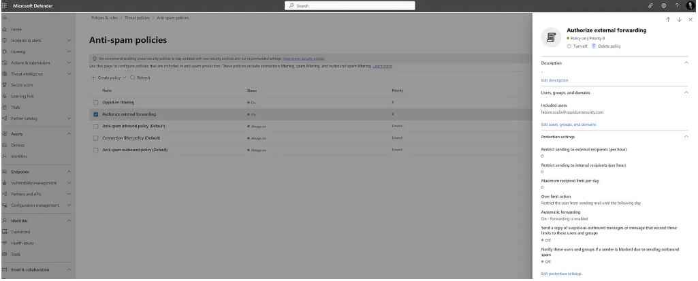Click the Secure score trophy icon

tap(5, 85)
